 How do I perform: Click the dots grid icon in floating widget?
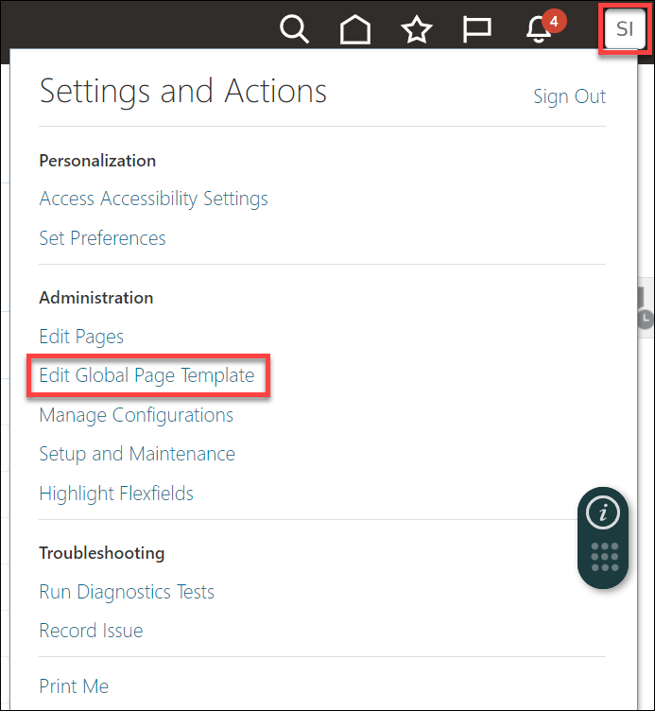[605, 557]
